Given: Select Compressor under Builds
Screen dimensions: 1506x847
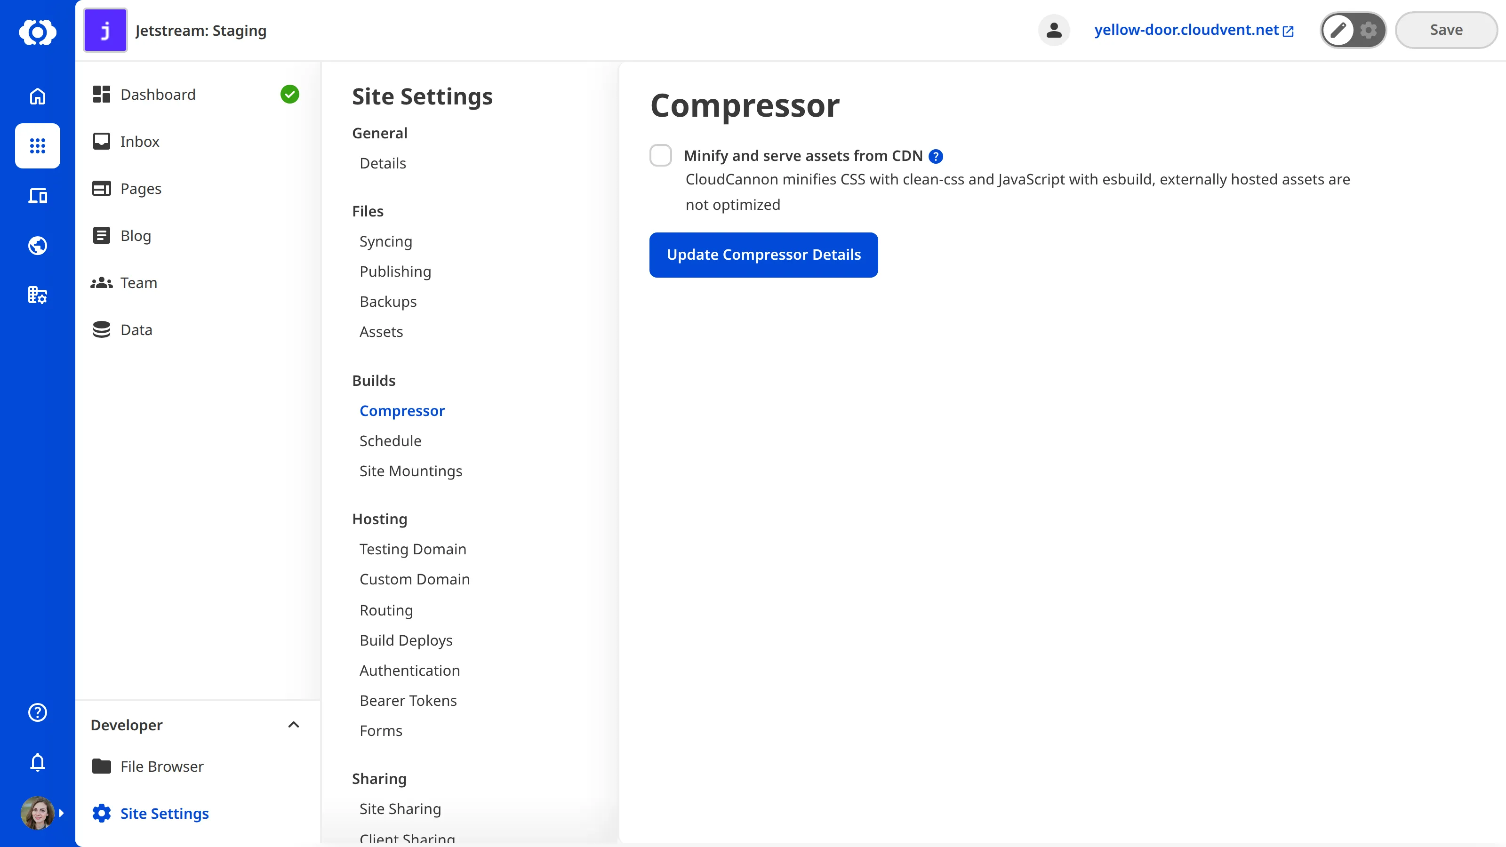Looking at the screenshot, I should point(401,411).
